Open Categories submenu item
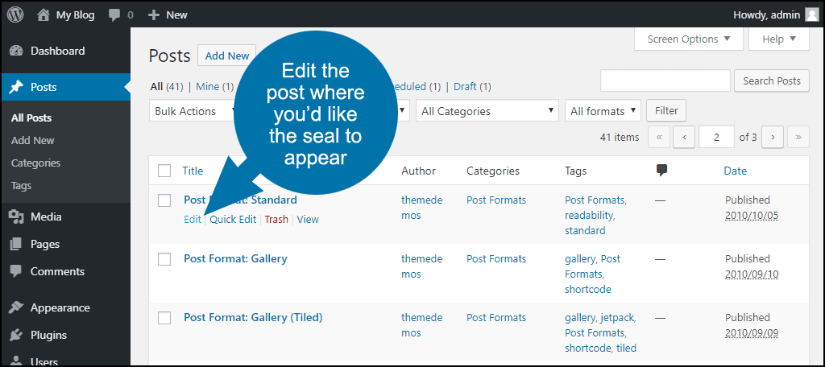 click(x=35, y=163)
